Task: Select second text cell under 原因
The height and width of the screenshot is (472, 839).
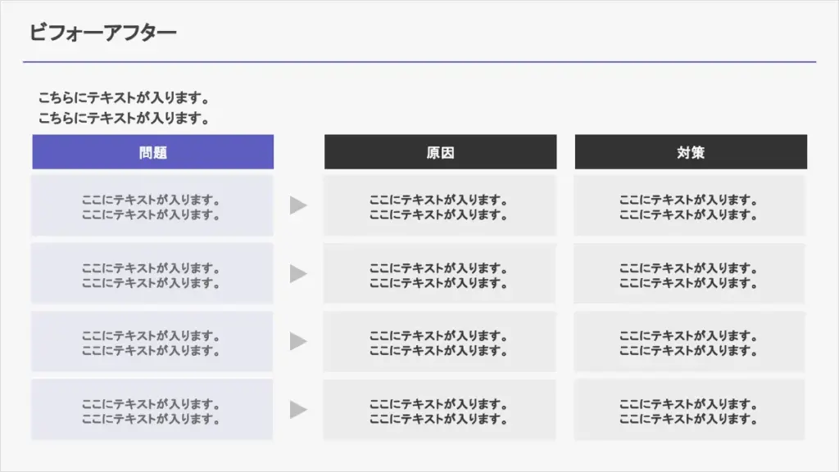Action: click(440, 273)
